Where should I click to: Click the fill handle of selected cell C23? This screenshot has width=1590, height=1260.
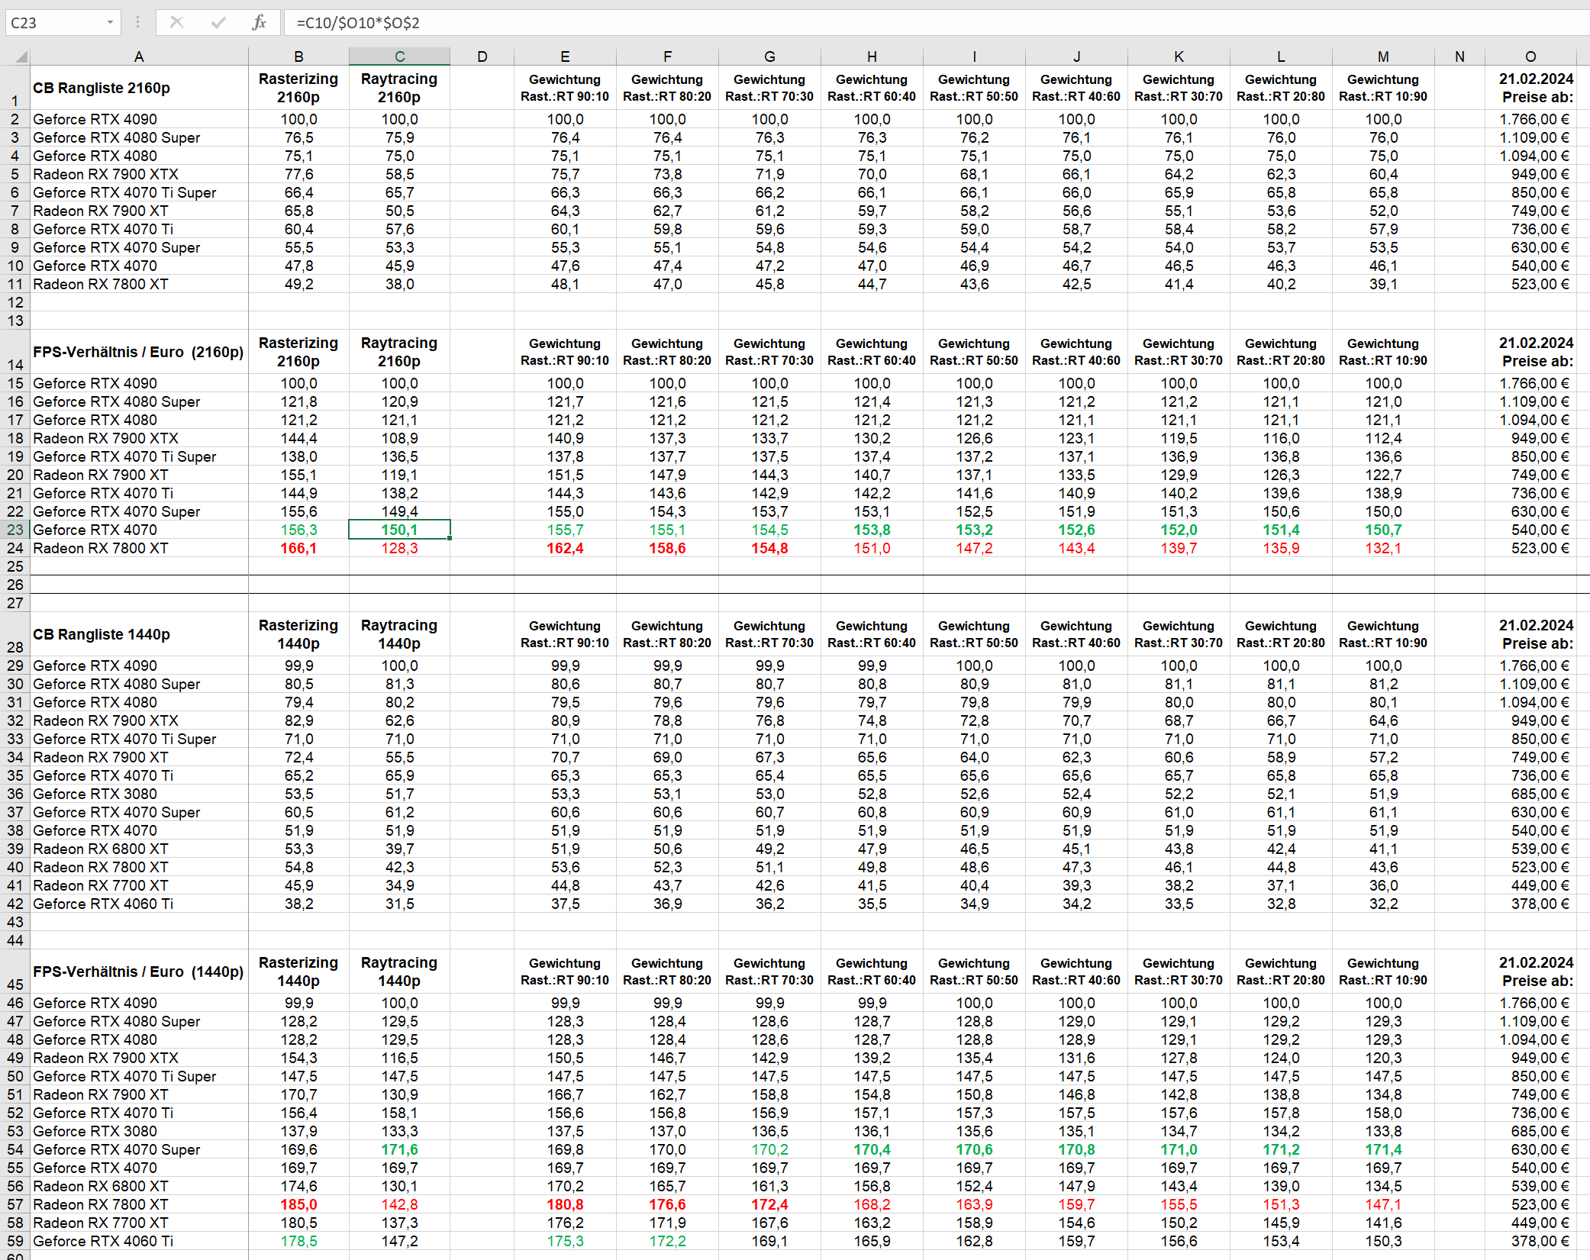click(x=450, y=539)
